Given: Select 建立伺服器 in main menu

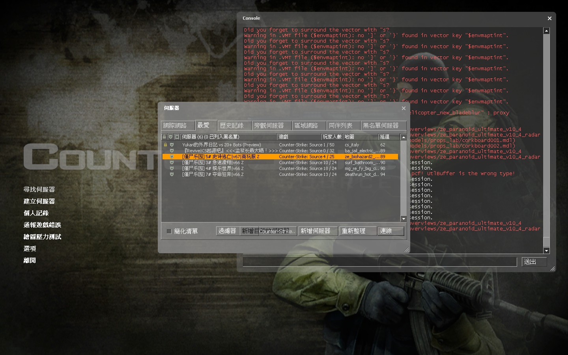Looking at the screenshot, I should point(39,201).
